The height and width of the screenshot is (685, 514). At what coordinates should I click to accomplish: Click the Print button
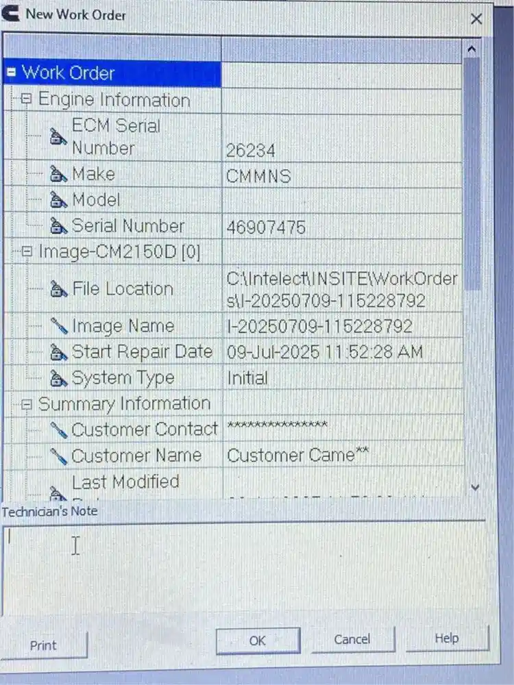coord(42,645)
